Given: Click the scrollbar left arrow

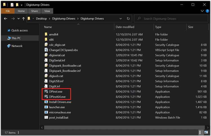Looking at the screenshot, I should (x=42, y=127).
